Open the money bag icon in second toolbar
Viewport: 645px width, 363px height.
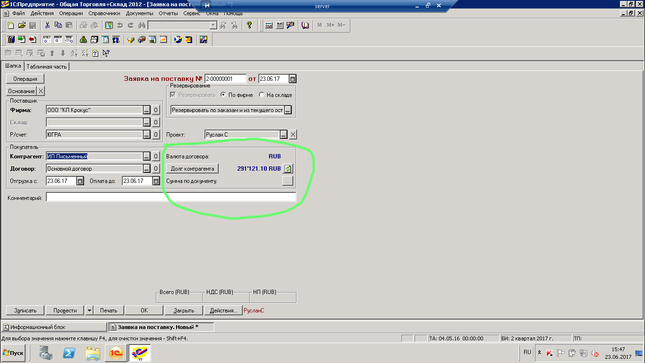(x=83, y=40)
